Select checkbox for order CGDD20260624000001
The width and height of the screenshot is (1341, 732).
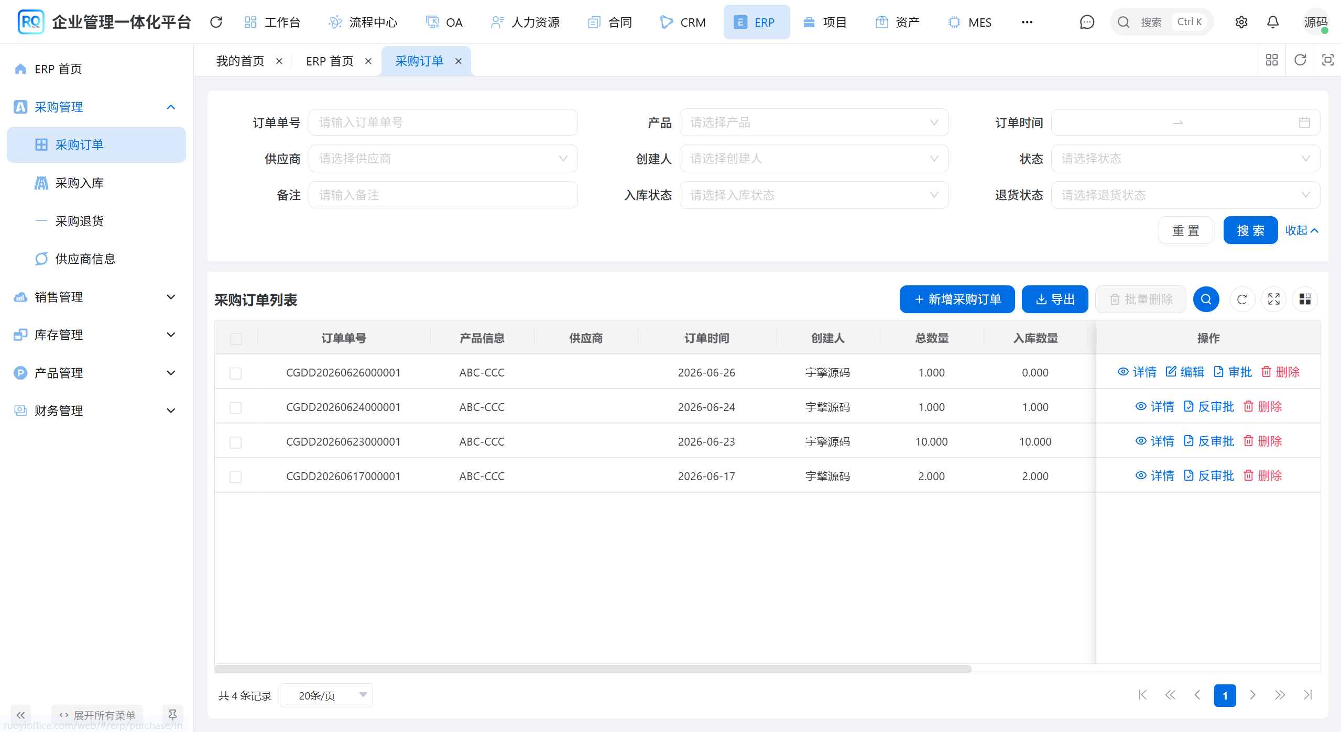coord(236,408)
